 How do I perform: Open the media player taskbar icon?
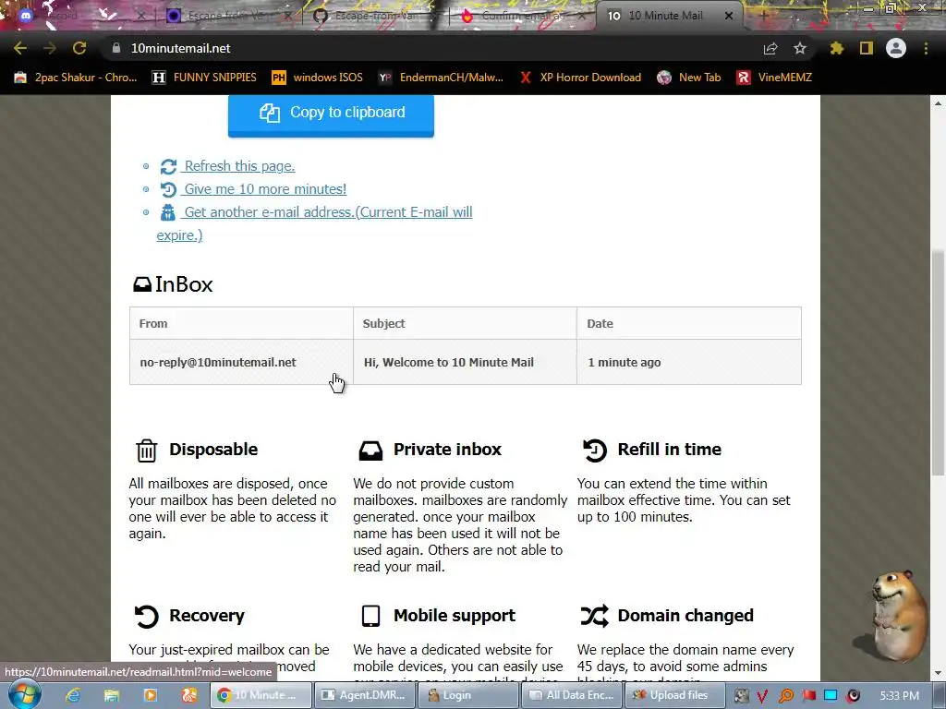tap(151, 695)
